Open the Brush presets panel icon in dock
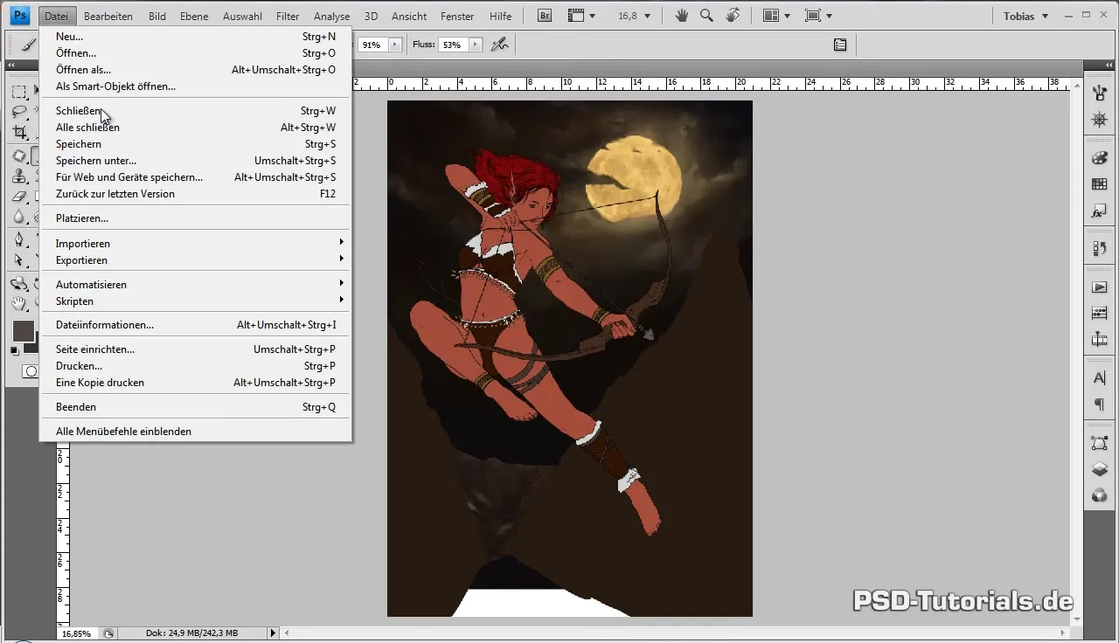Screen dimensions: 1119x643 [1100, 93]
